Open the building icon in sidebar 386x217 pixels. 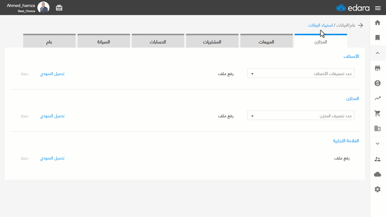[378, 128]
